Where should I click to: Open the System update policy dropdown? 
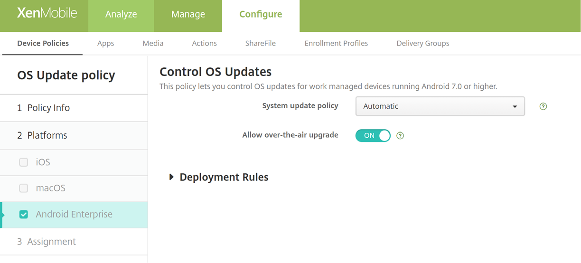[440, 106]
